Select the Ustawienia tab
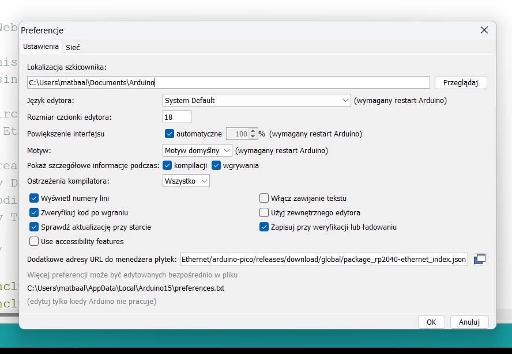 click(x=41, y=46)
